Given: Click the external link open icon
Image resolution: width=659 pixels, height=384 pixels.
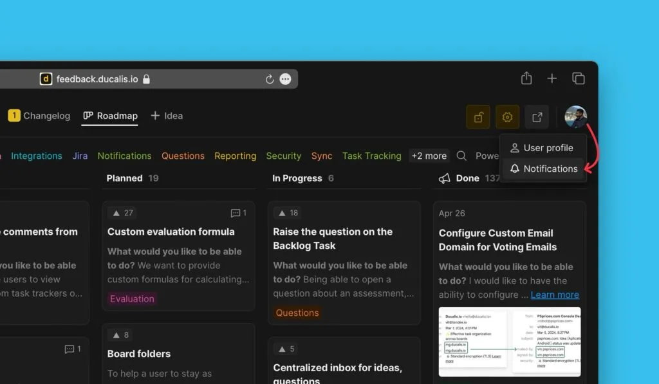Looking at the screenshot, I should click(x=537, y=117).
